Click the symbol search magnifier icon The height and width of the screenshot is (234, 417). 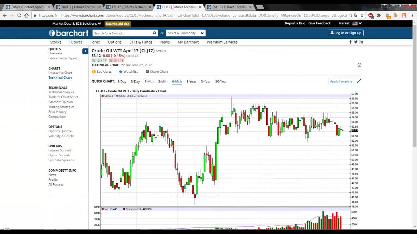tap(155, 33)
